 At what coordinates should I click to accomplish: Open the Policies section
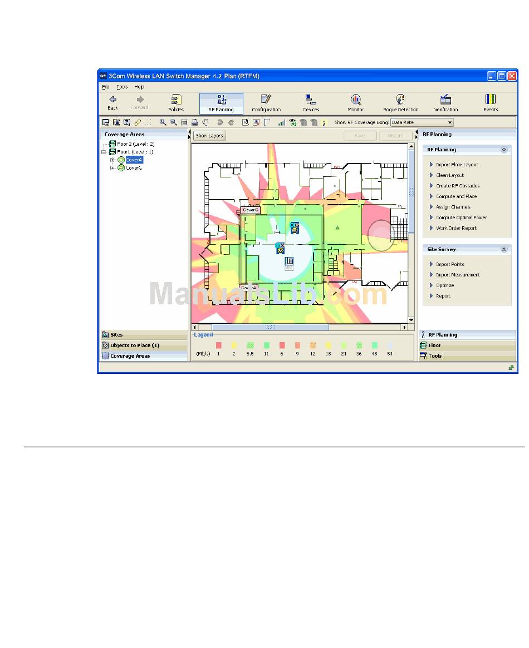176,103
